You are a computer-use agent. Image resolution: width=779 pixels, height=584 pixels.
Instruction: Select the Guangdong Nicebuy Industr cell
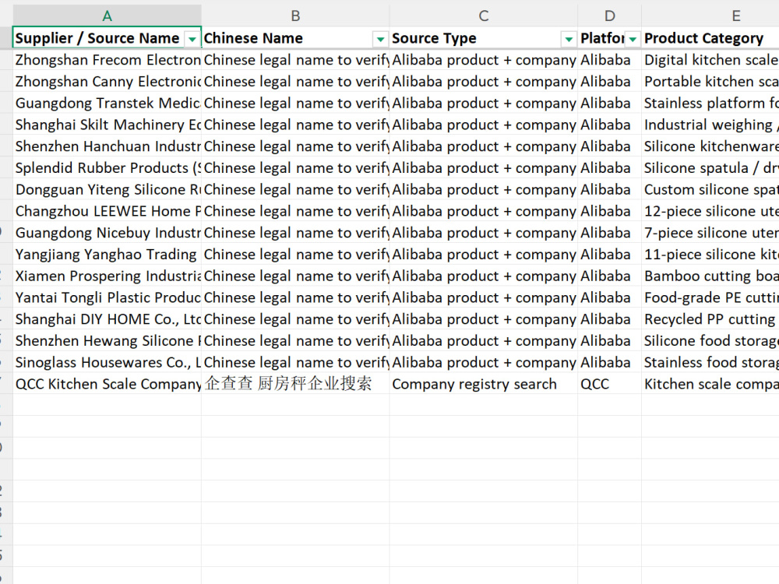point(108,233)
